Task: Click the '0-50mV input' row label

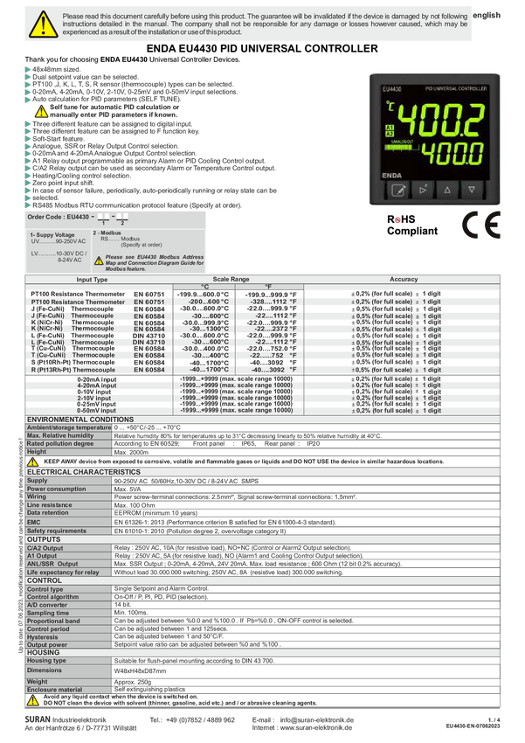Action: point(97,411)
